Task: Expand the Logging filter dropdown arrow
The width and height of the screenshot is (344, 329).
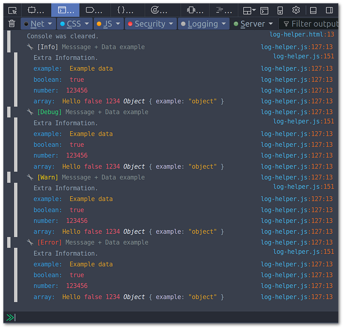Action: pos(224,24)
